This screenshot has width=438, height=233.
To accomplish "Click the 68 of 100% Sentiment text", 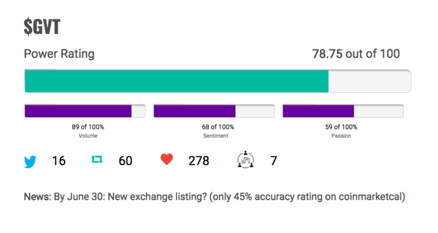I will coord(218,131).
